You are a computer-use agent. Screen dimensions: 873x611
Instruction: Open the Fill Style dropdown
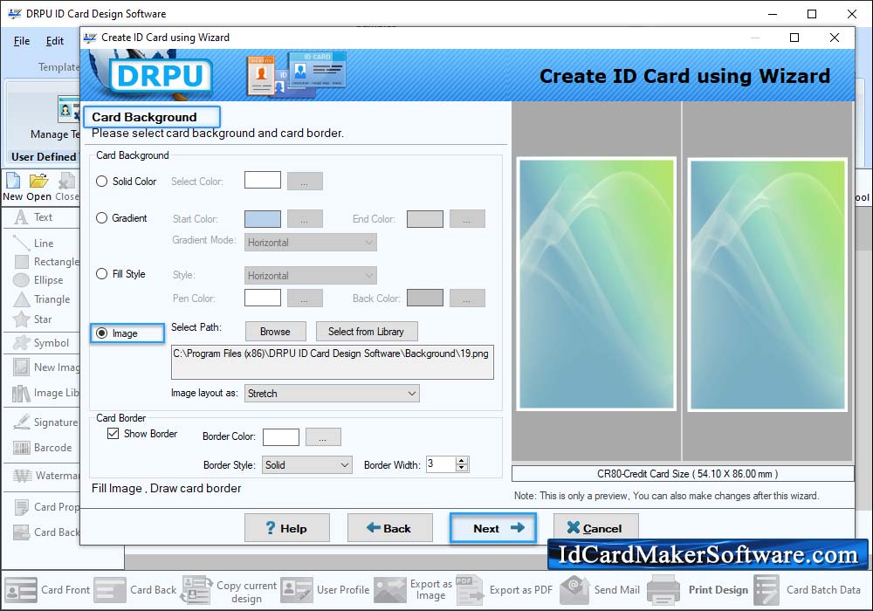tap(310, 276)
